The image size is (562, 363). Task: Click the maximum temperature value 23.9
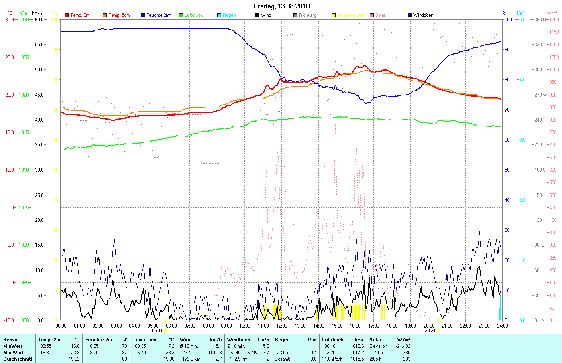tap(75, 353)
